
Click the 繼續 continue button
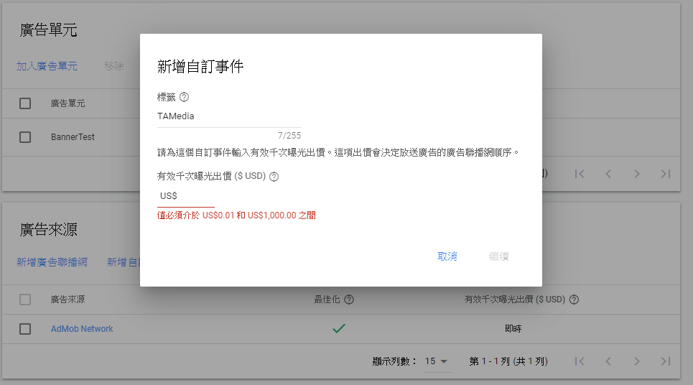tap(499, 256)
